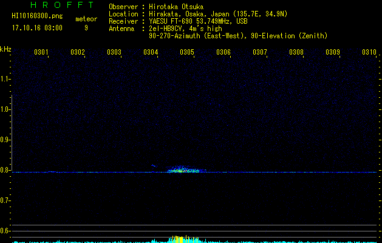382x243 pixels.
Task: Click the 0.8 kHz axis label
Action: point(5,170)
